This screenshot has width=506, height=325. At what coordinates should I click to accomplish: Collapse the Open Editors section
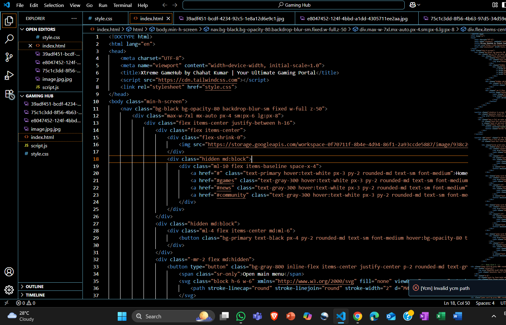click(40, 29)
